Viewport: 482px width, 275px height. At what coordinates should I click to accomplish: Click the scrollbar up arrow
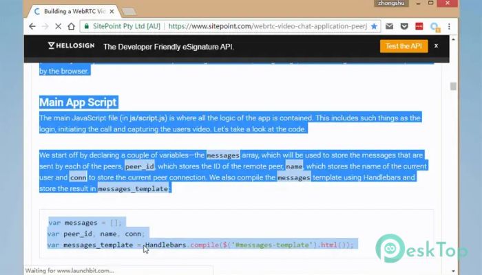[453, 39]
